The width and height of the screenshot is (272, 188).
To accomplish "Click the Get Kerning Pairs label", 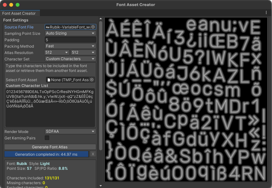I will (x=20, y=138).
